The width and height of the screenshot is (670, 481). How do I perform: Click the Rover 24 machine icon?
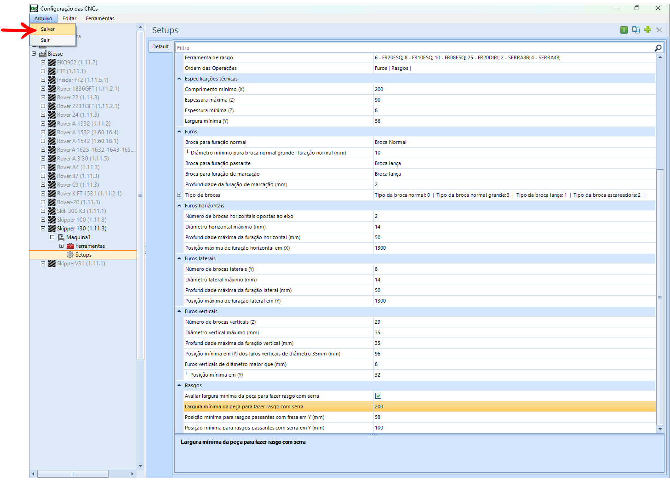click(x=52, y=115)
